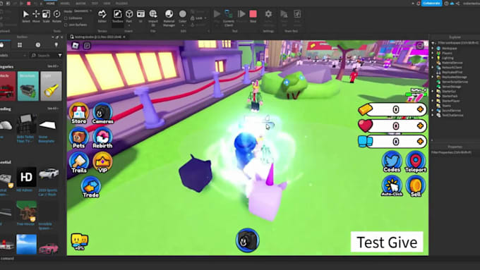The height and width of the screenshot is (270, 480).
Task: Click See All beside Trending in Toolbox
Action: coord(53,109)
